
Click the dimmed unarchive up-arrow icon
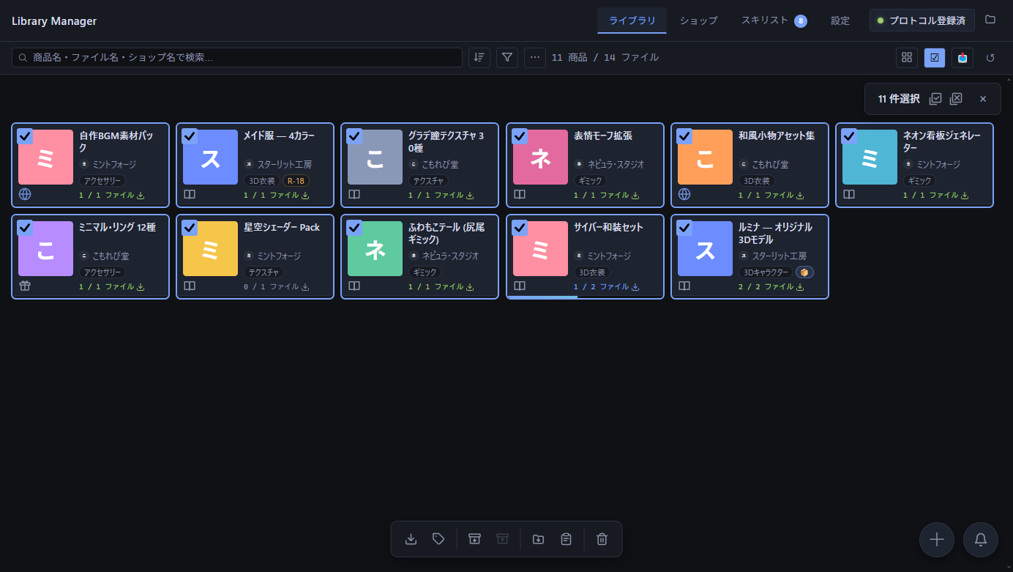click(502, 539)
